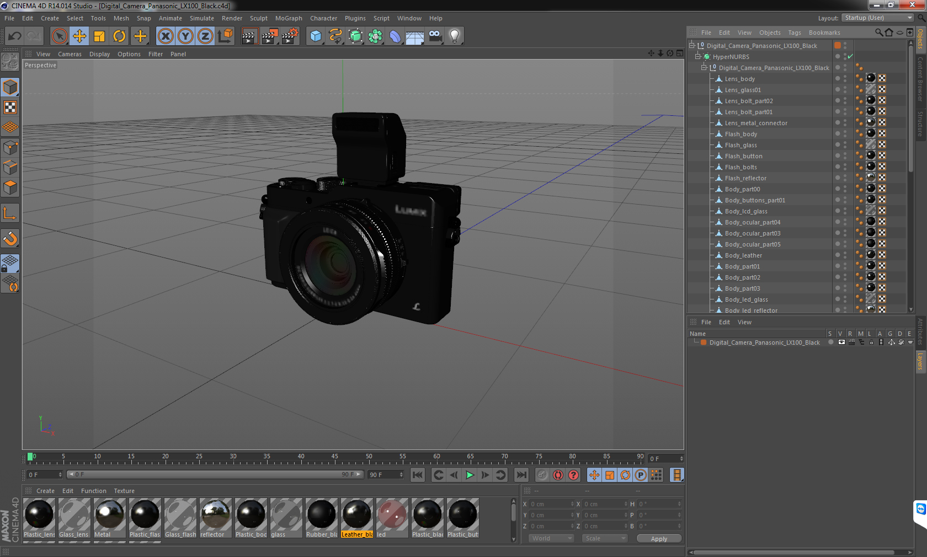Screen dimensions: 927x557
Task: Open Edit Render Settings icon
Action: click(290, 36)
